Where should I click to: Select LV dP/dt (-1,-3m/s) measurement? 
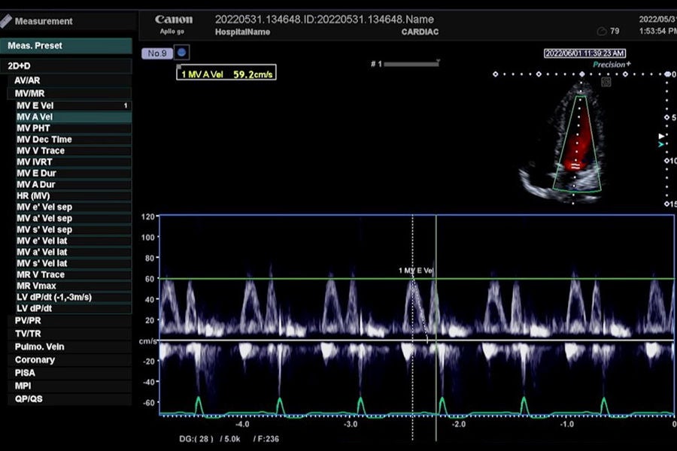pyautogui.click(x=74, y=297)
